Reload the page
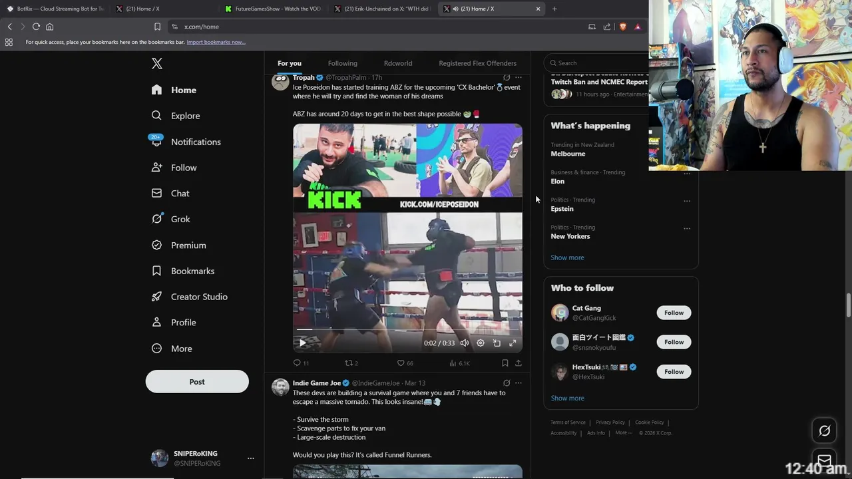This screenshot has width=852, height=479. coord(36,27)
